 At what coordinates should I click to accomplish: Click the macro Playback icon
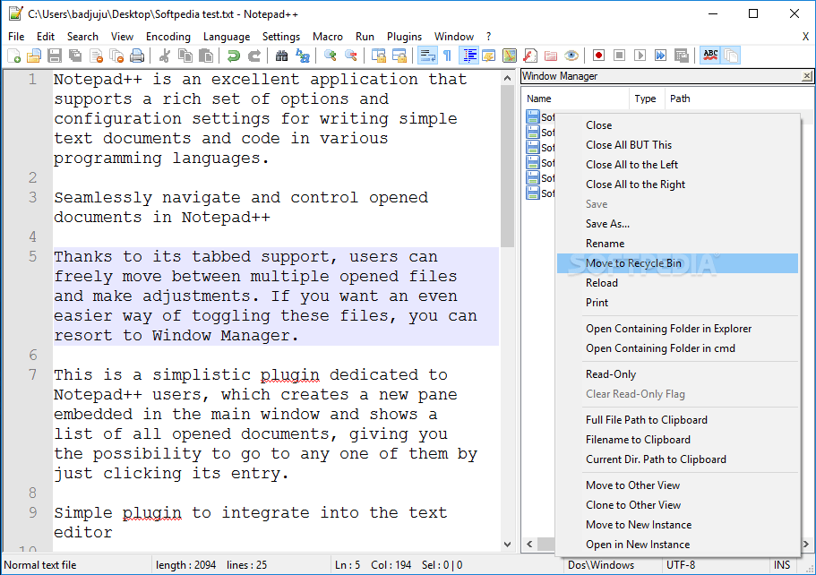(x=640, y=56)
